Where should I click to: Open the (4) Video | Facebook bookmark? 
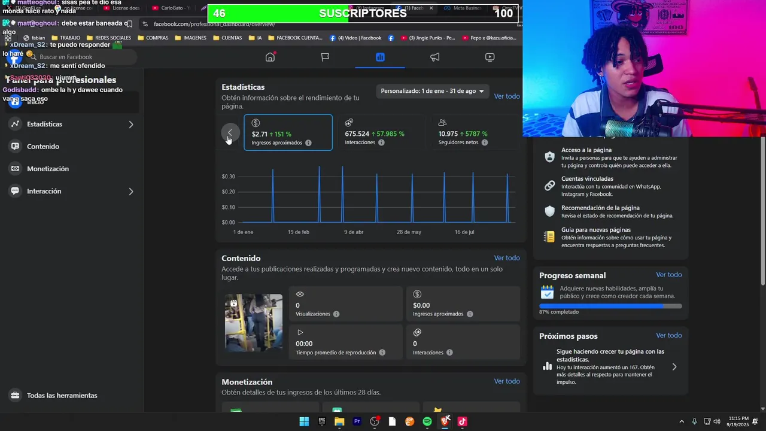click(x=355, y=38)
